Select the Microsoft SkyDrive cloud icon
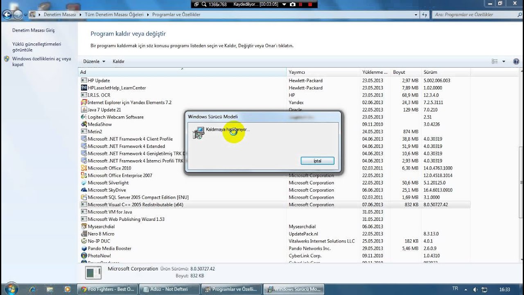The height and width of the screenshot is (295, 524). coord(84,190)
